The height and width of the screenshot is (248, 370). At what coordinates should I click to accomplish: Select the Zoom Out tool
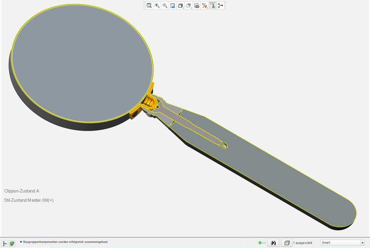point(165,5)
